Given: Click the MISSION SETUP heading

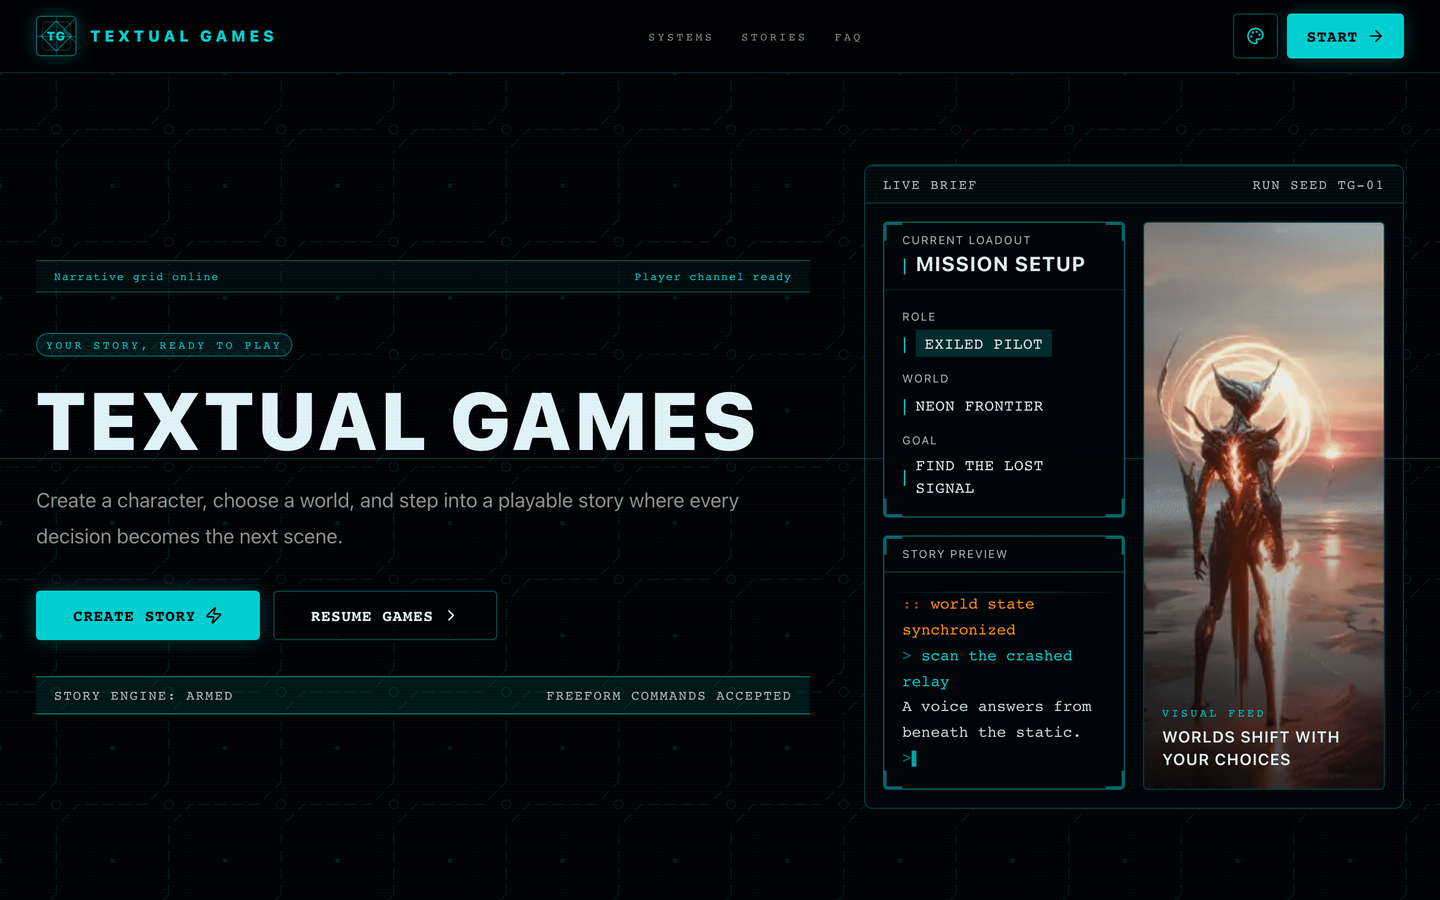Looking at the screenshot, I should coord(1000,264).
